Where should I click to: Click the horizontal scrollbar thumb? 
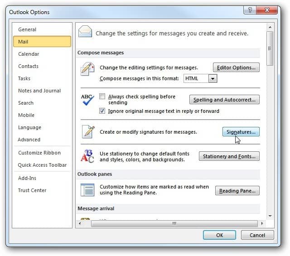pyautogui.click(x=174, y=223)
